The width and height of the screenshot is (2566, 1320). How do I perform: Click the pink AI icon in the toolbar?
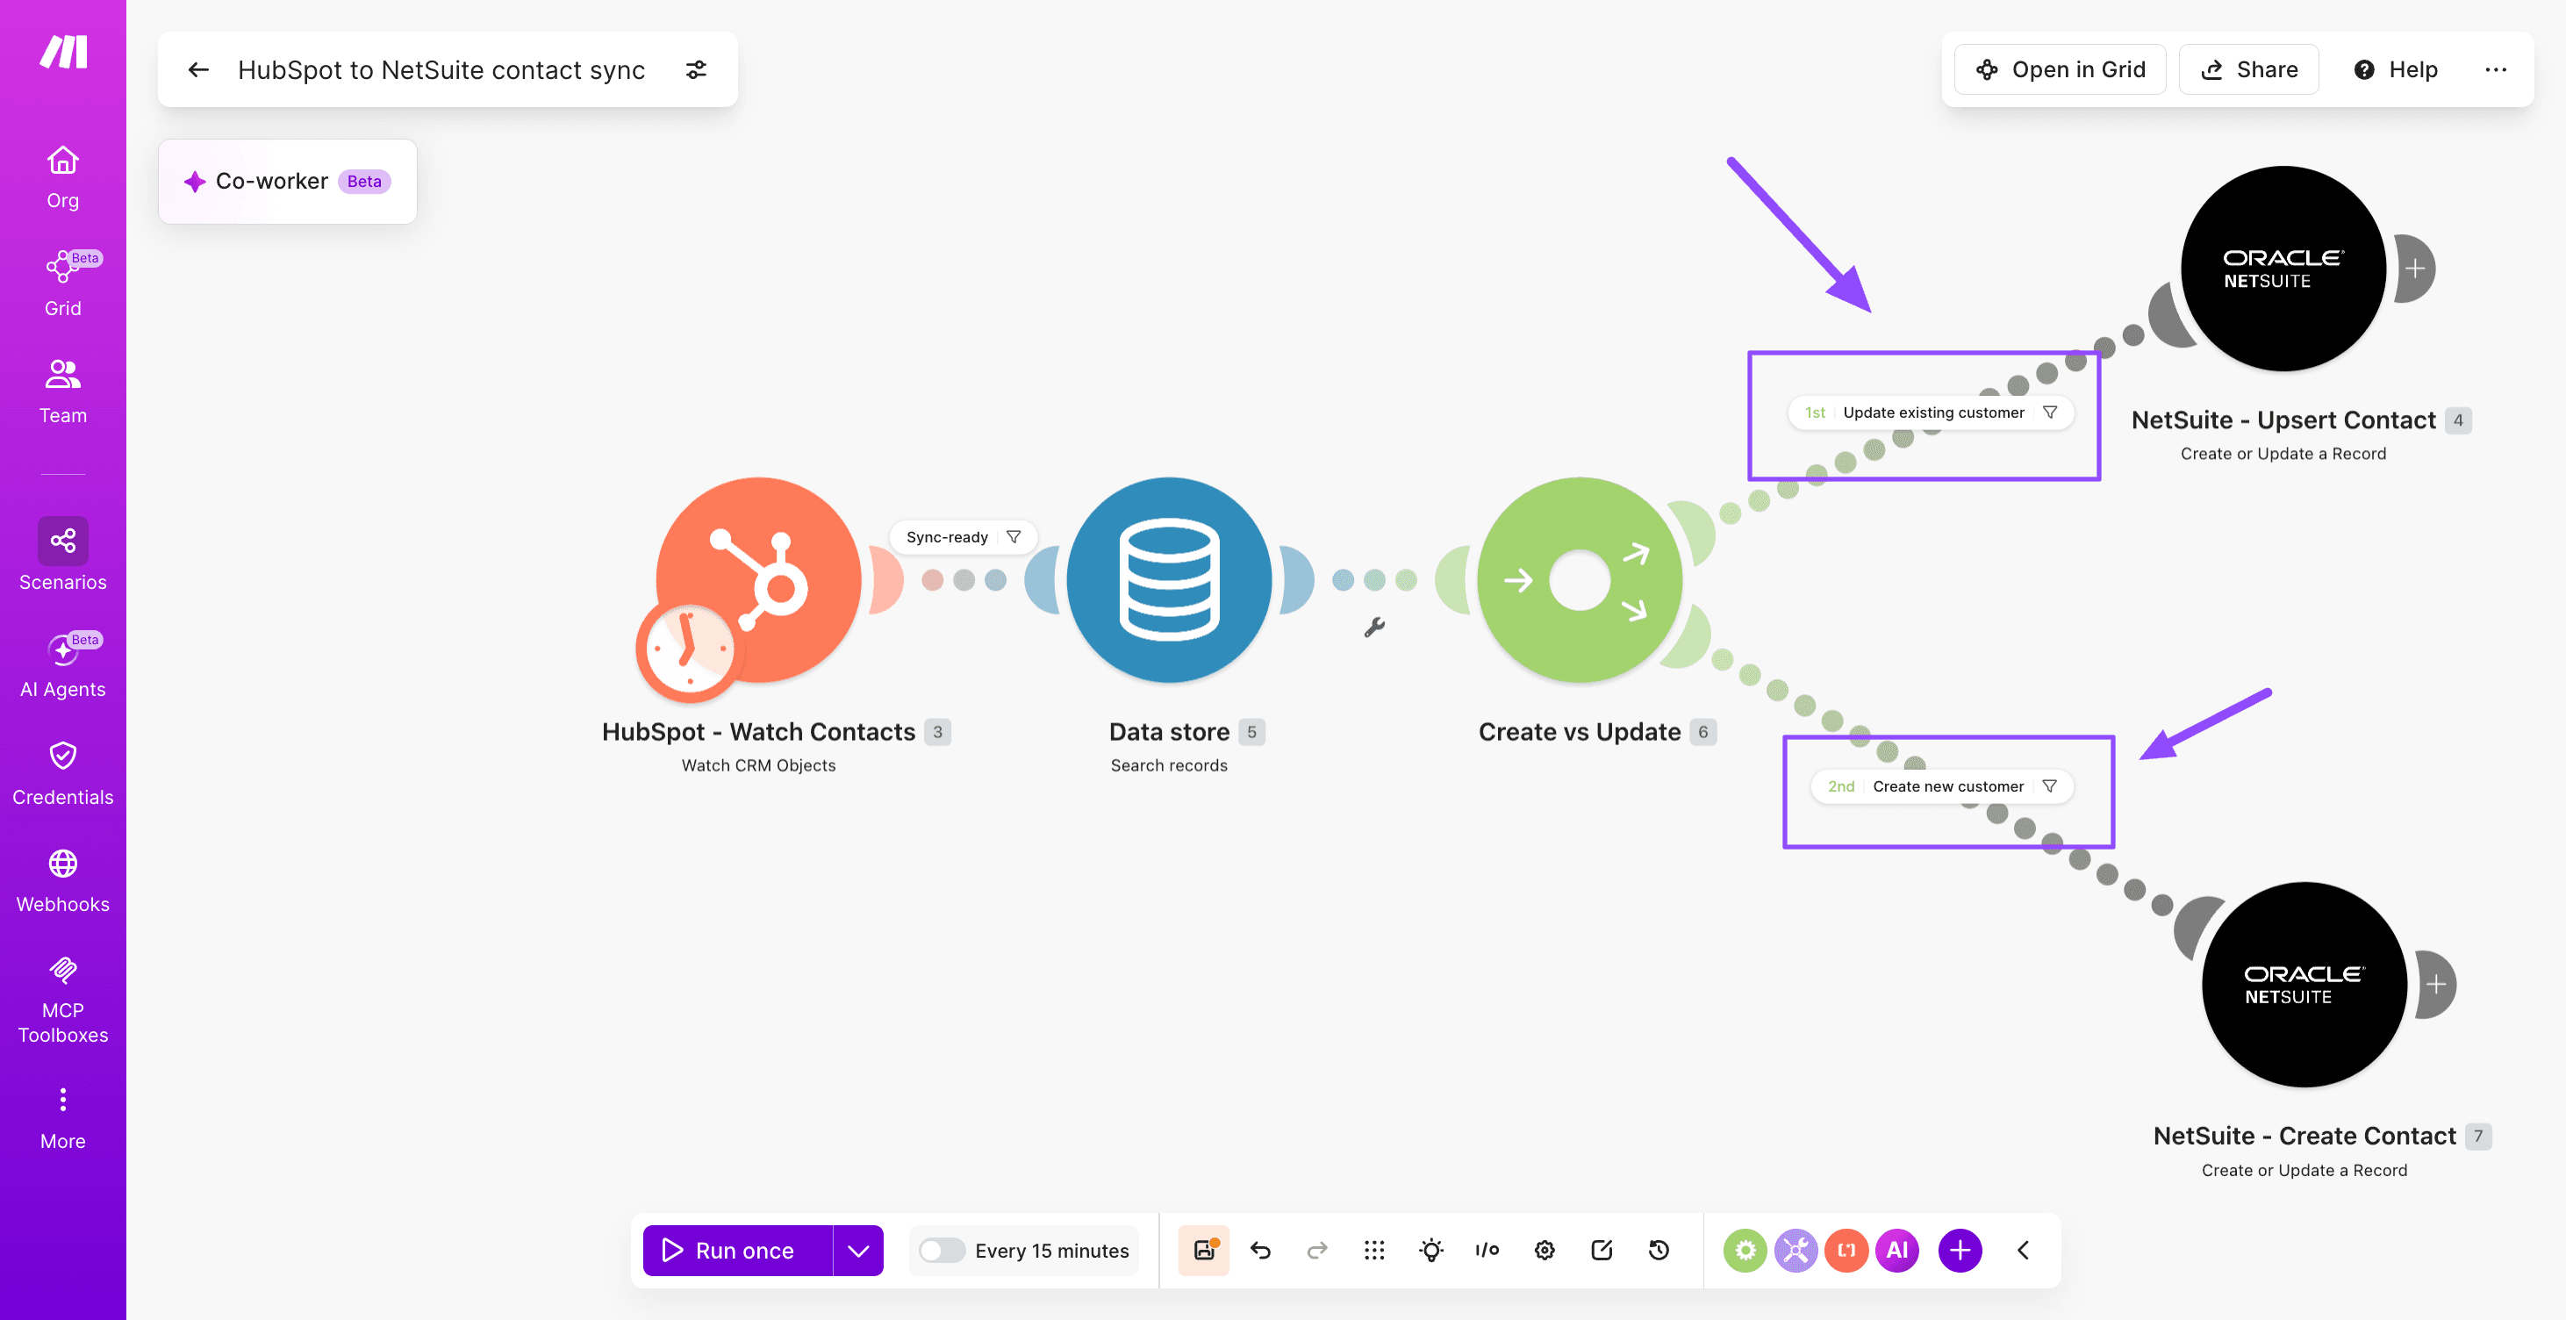pyautogui.click(x=1897, y=1251)
